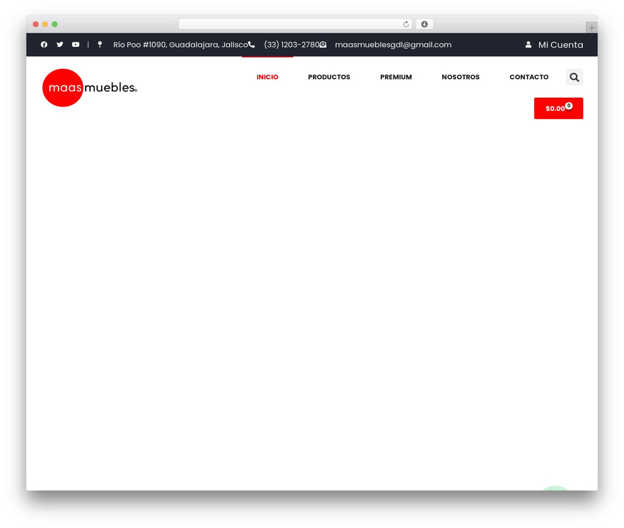Click the maasmuebles logo

(90, 88)
